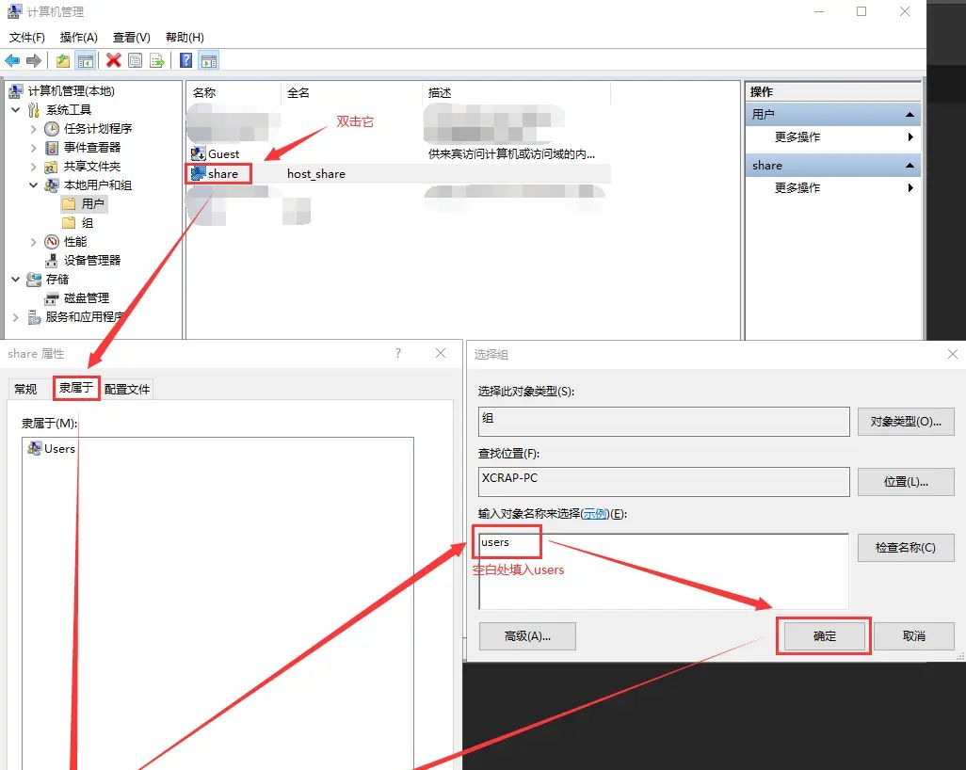Expand the 任务计划程序 tree node
Image resolution: width=966 pixels, height=770 pixels.
(33, 129)
